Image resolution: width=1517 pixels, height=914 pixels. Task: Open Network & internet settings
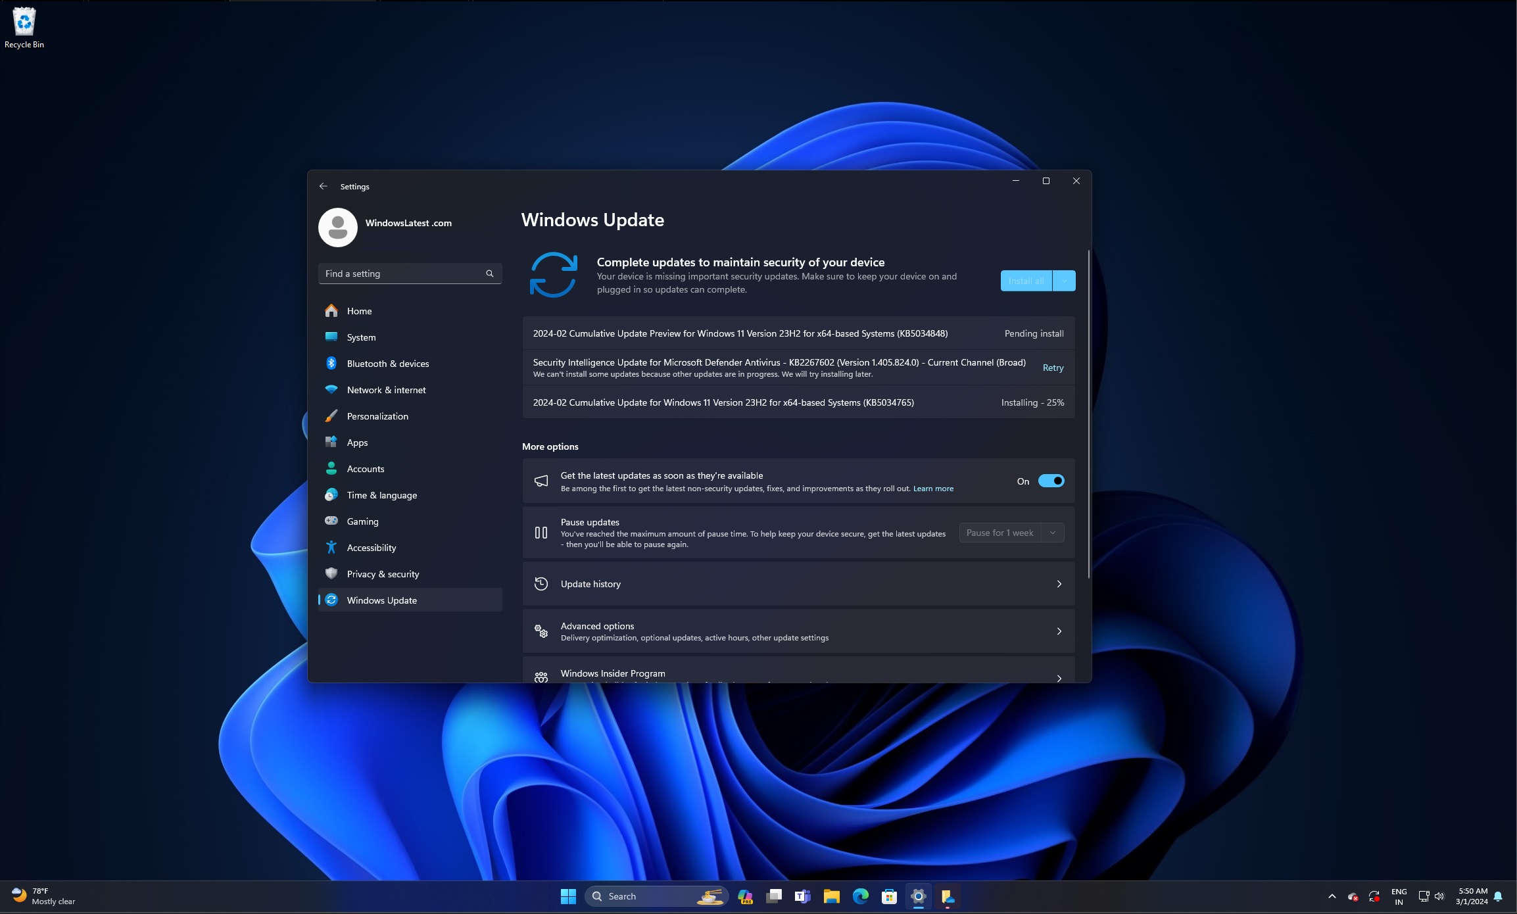click(x=386, y=389)
